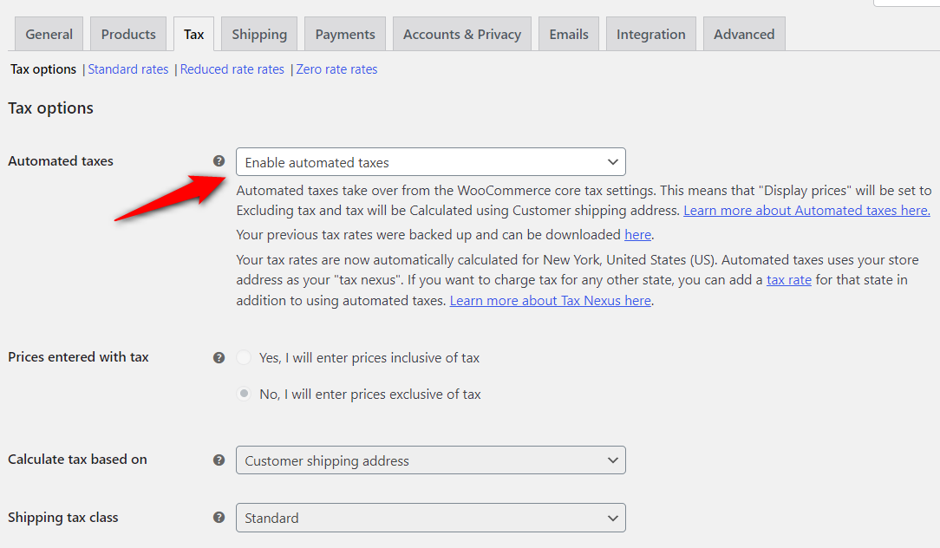Open the Automated taxes dropdown
The image size is (940, 548).
pos(430,161)
